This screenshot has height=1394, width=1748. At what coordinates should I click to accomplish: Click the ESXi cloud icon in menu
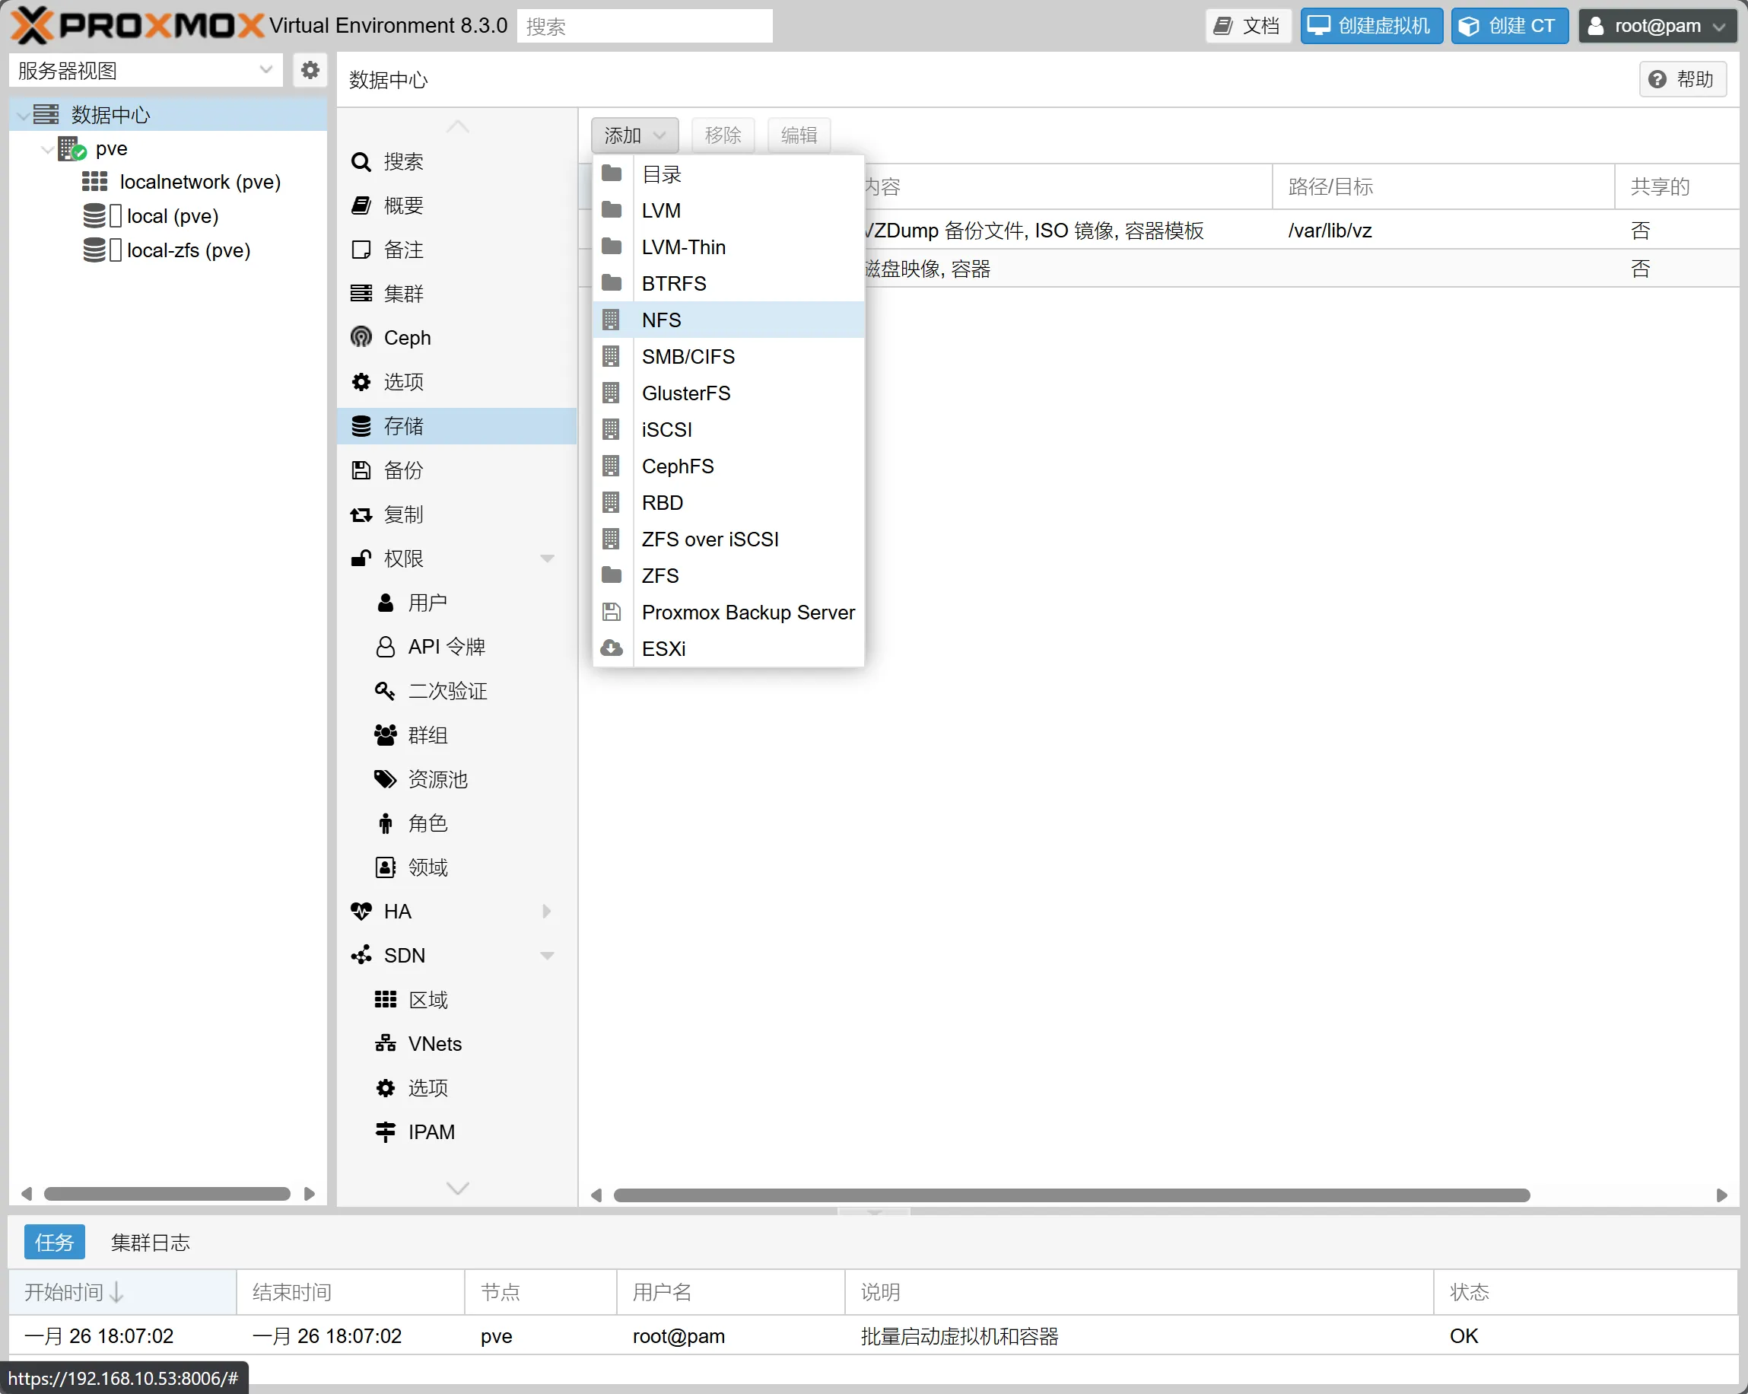[612, 648]
